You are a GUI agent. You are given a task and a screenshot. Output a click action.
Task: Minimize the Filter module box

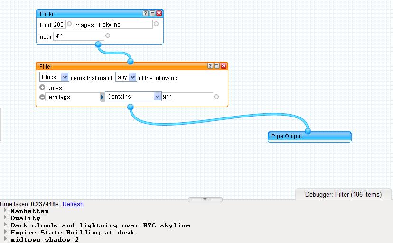click(217, 66)
